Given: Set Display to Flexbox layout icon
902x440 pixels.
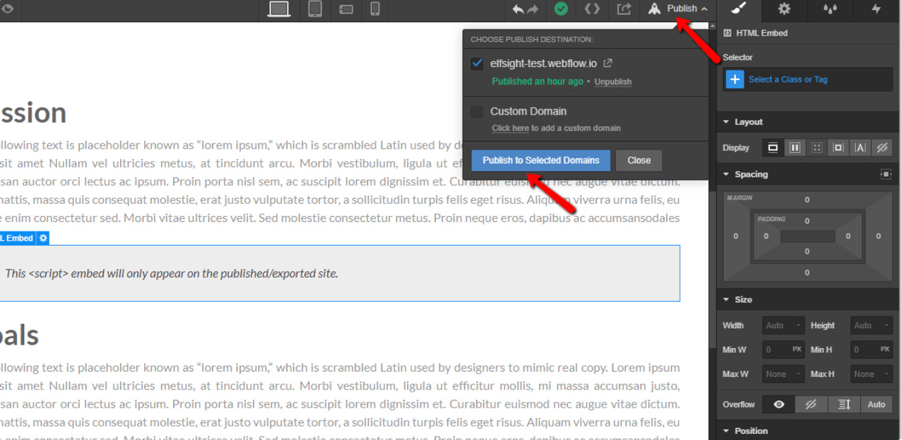Looking at the screenshot, I should tap(795, 148).
